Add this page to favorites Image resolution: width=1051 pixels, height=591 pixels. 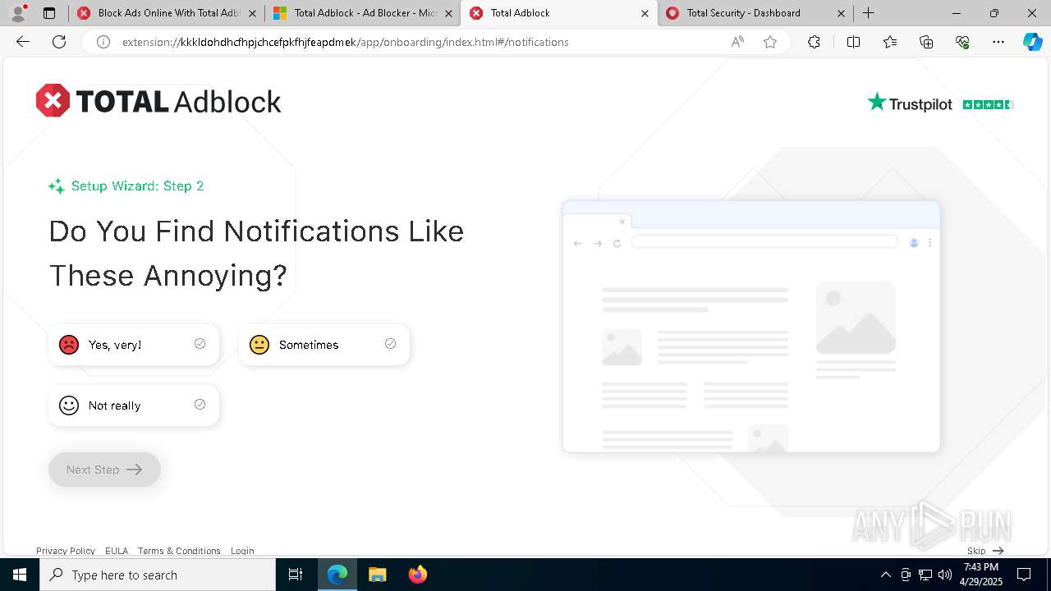[770, 42]
